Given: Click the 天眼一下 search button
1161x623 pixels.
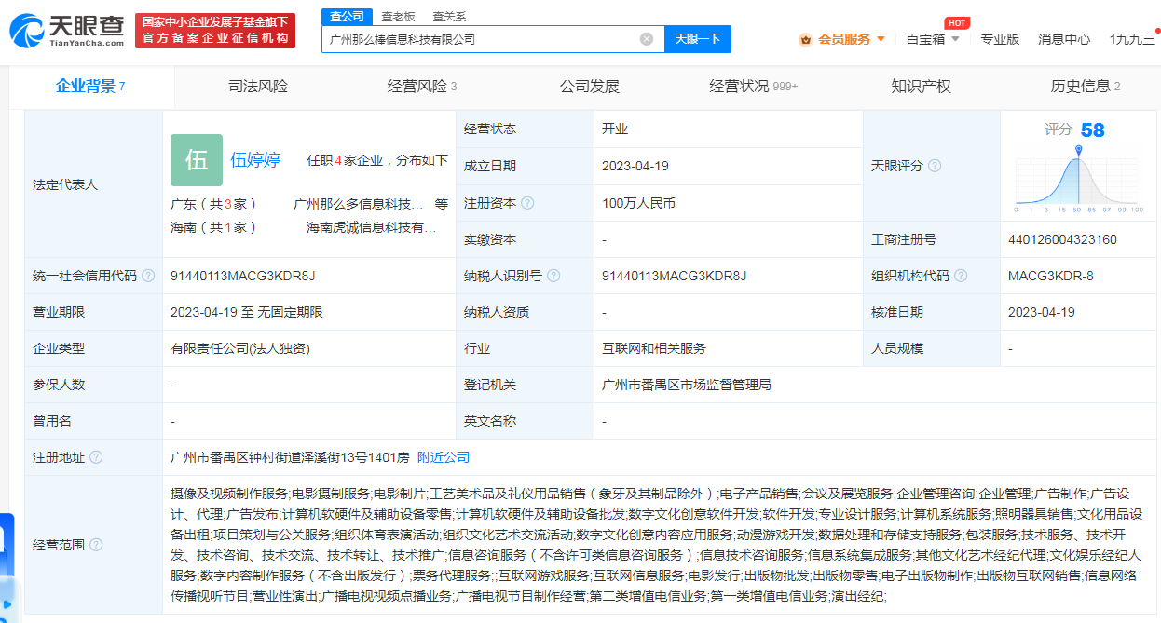Looking at the screenshot, I should [x=697, y=39].
